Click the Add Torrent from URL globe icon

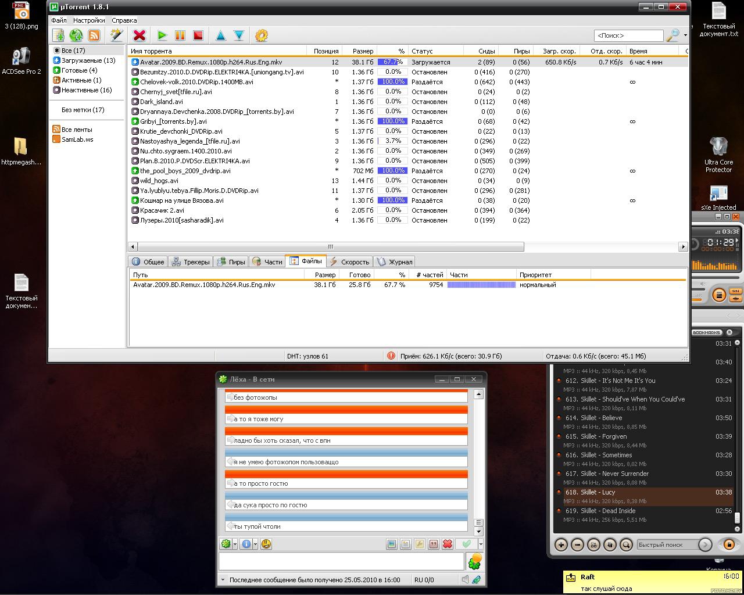76,35
